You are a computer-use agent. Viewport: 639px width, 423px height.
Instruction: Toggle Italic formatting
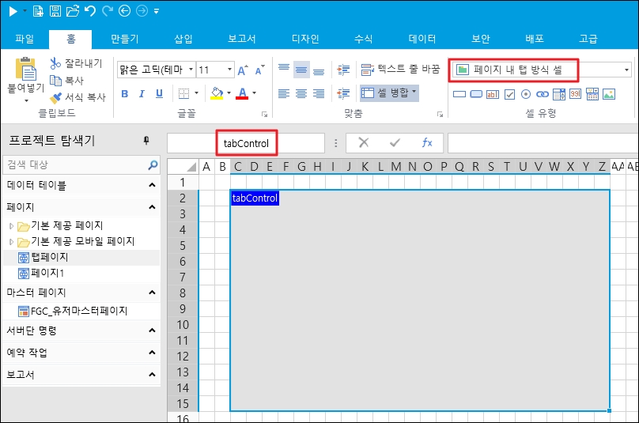(x=142, y=93)
